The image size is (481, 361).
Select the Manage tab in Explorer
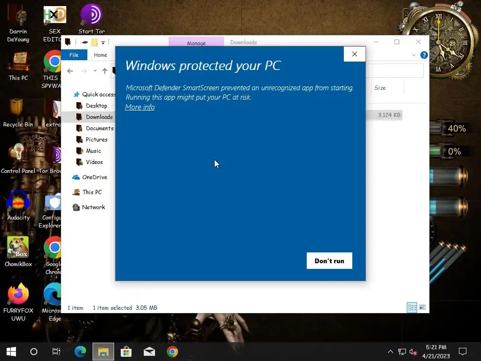click(x=196, y=43)
